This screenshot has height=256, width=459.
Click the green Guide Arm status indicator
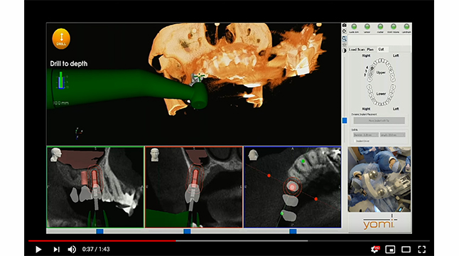(354, 26)
